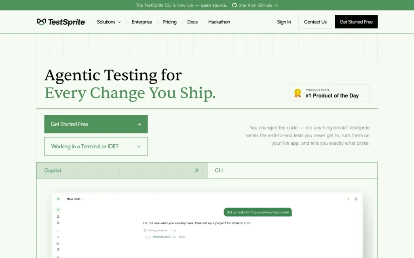
Task: Follow the Star it on GitHub link
Action: [255, 5]
